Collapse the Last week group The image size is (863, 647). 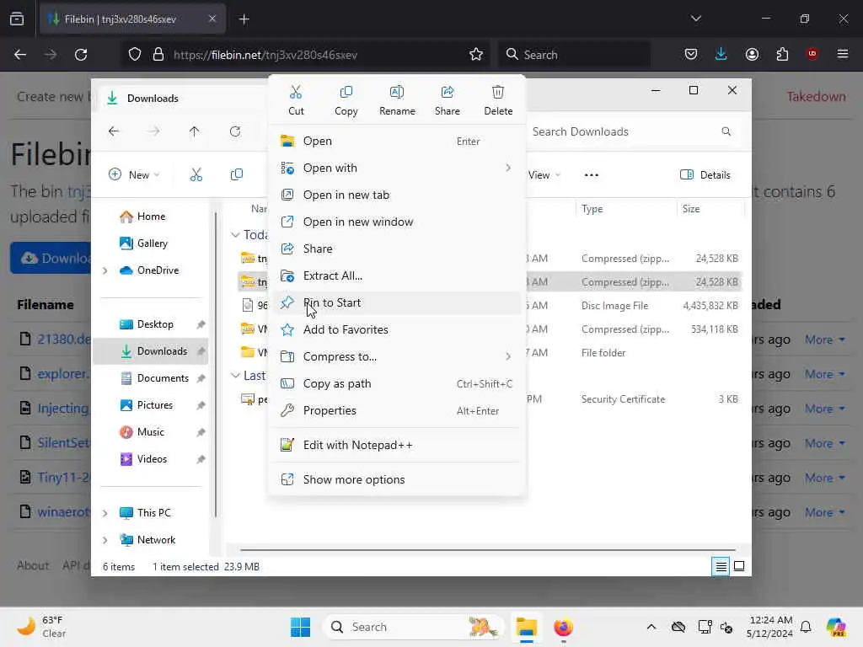coord(236,375)
